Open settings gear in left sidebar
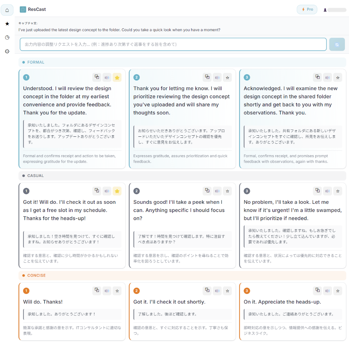349x344 pixels. pyautogui.click(x=7, y=51)
